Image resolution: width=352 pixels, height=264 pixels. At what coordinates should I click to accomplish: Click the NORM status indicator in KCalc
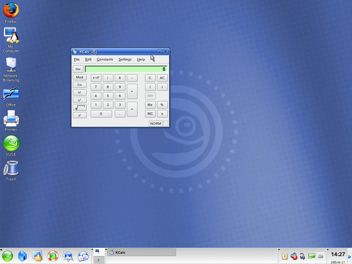click(156, 124)
